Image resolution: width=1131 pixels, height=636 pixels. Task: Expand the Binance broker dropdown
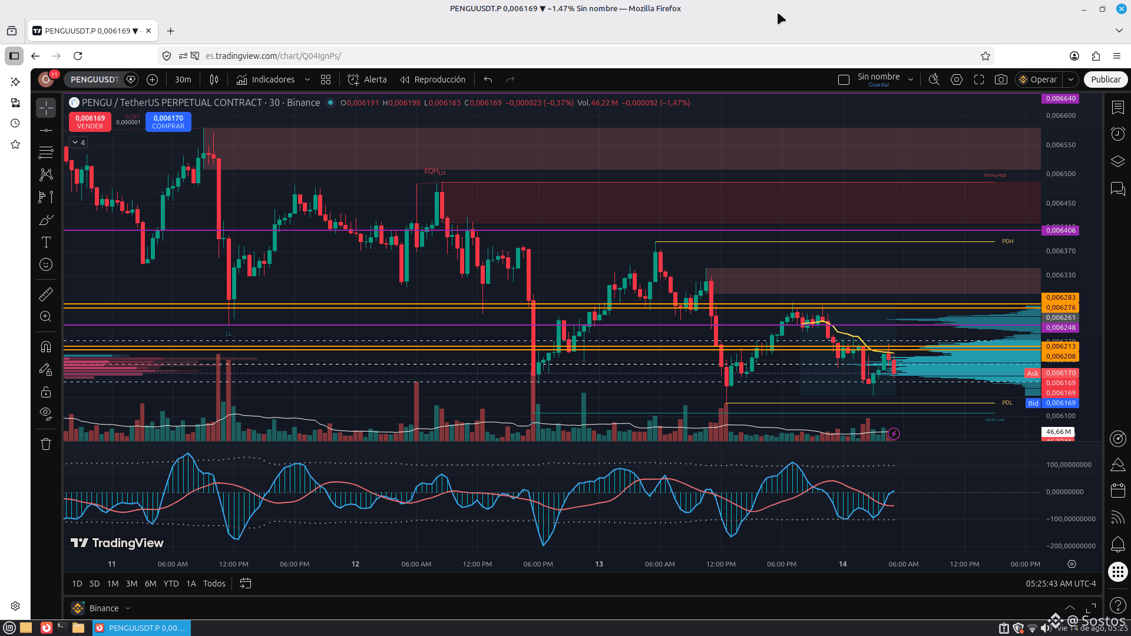(x=128, y=608)
